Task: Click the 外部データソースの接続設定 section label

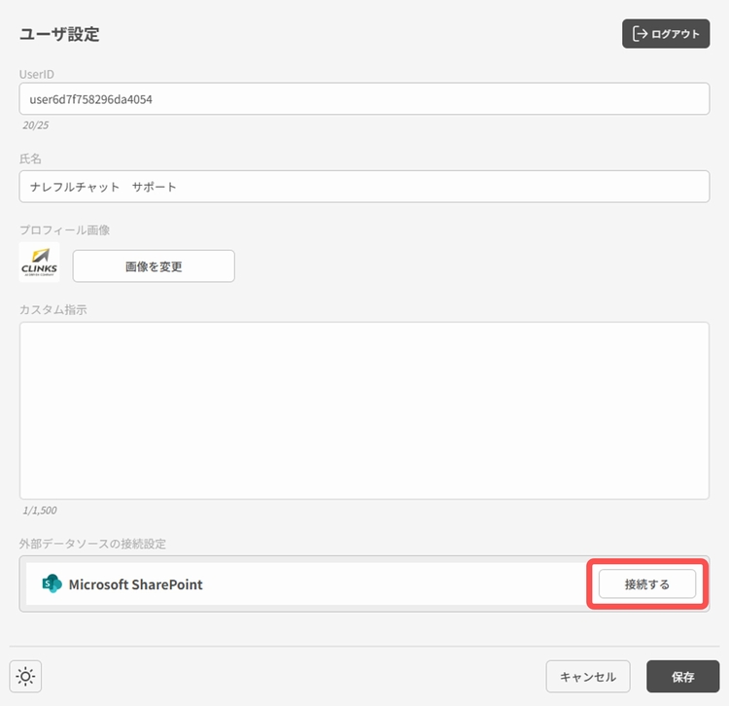Action: pos(96,542)
